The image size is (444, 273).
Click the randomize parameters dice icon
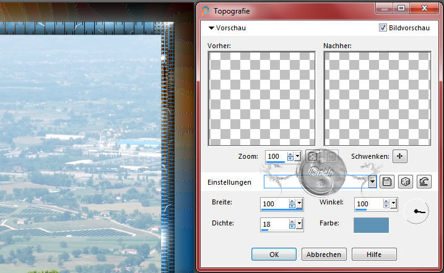406,182
